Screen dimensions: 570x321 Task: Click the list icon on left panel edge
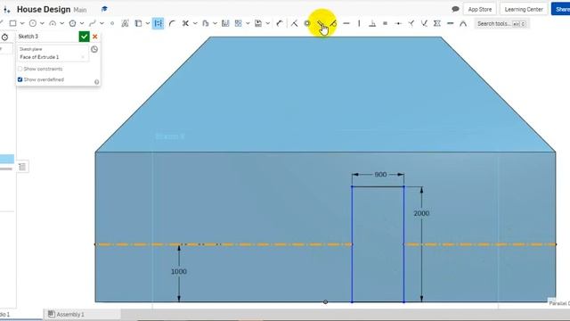22,167
